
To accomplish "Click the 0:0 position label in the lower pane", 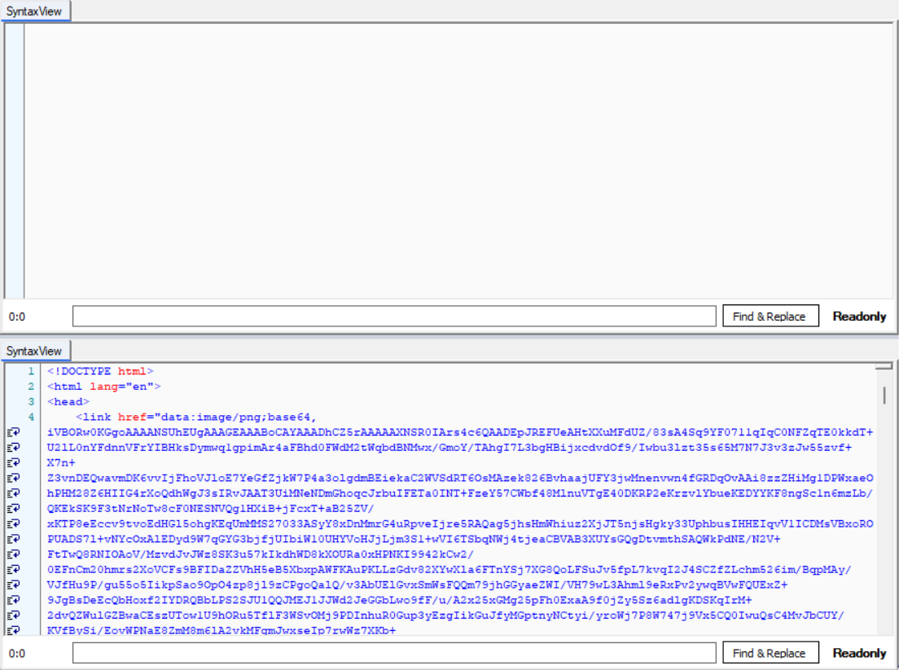I will coord(16,654).
